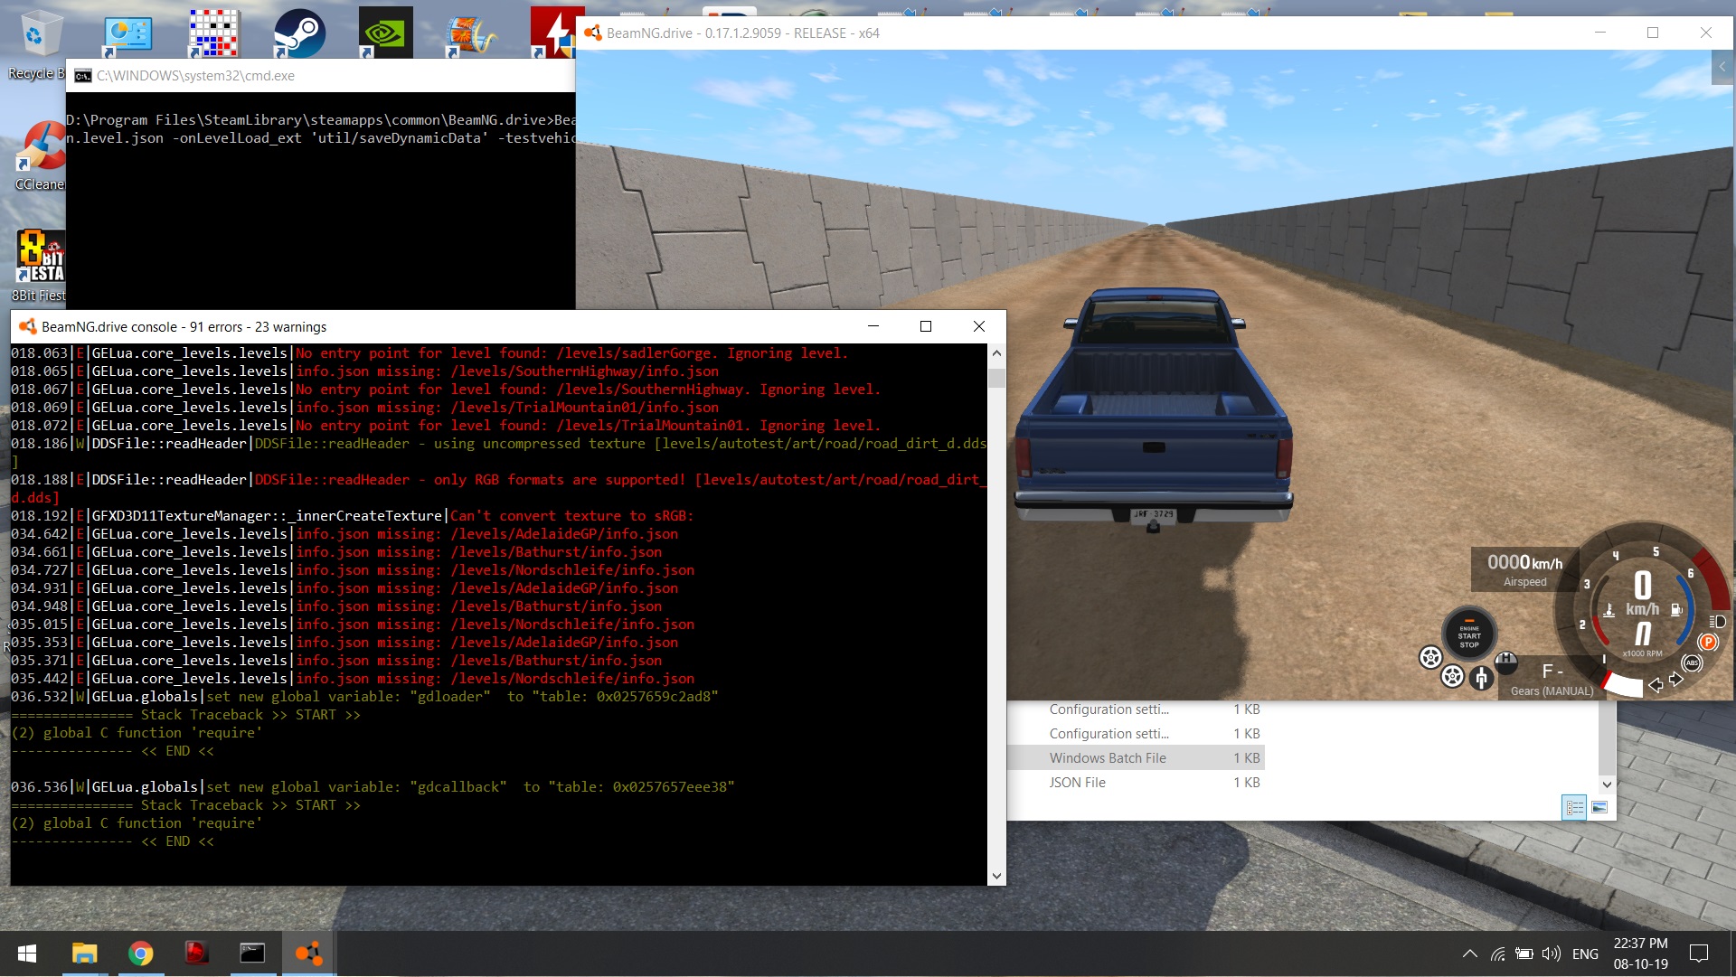The width and height of the screenshot is (1736, 977).
Task: Click the ABS indicator icon
Action: [1692, 662]
